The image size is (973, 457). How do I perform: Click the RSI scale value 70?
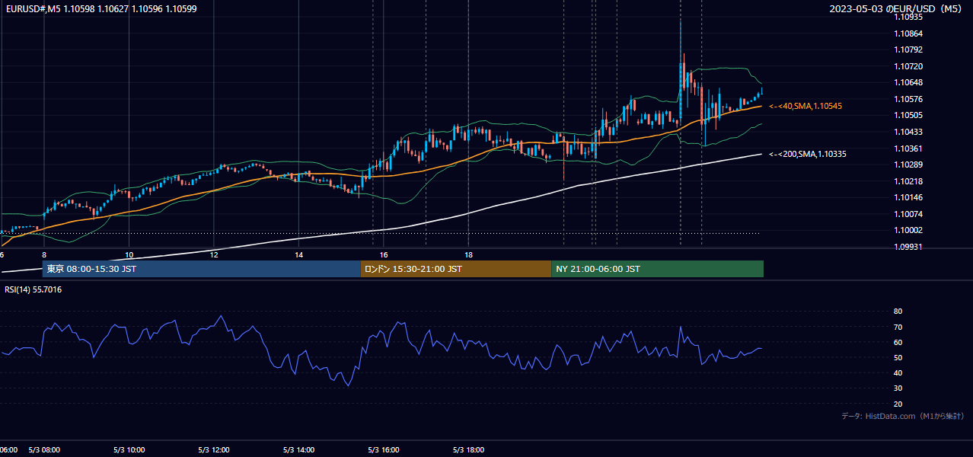tap(898, 327)
